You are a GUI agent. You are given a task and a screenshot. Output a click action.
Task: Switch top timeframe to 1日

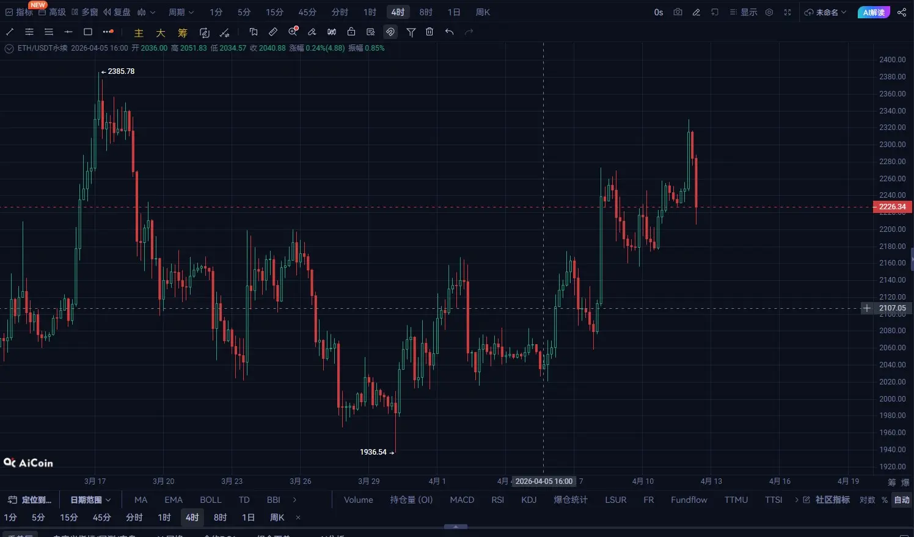[454, 12]
